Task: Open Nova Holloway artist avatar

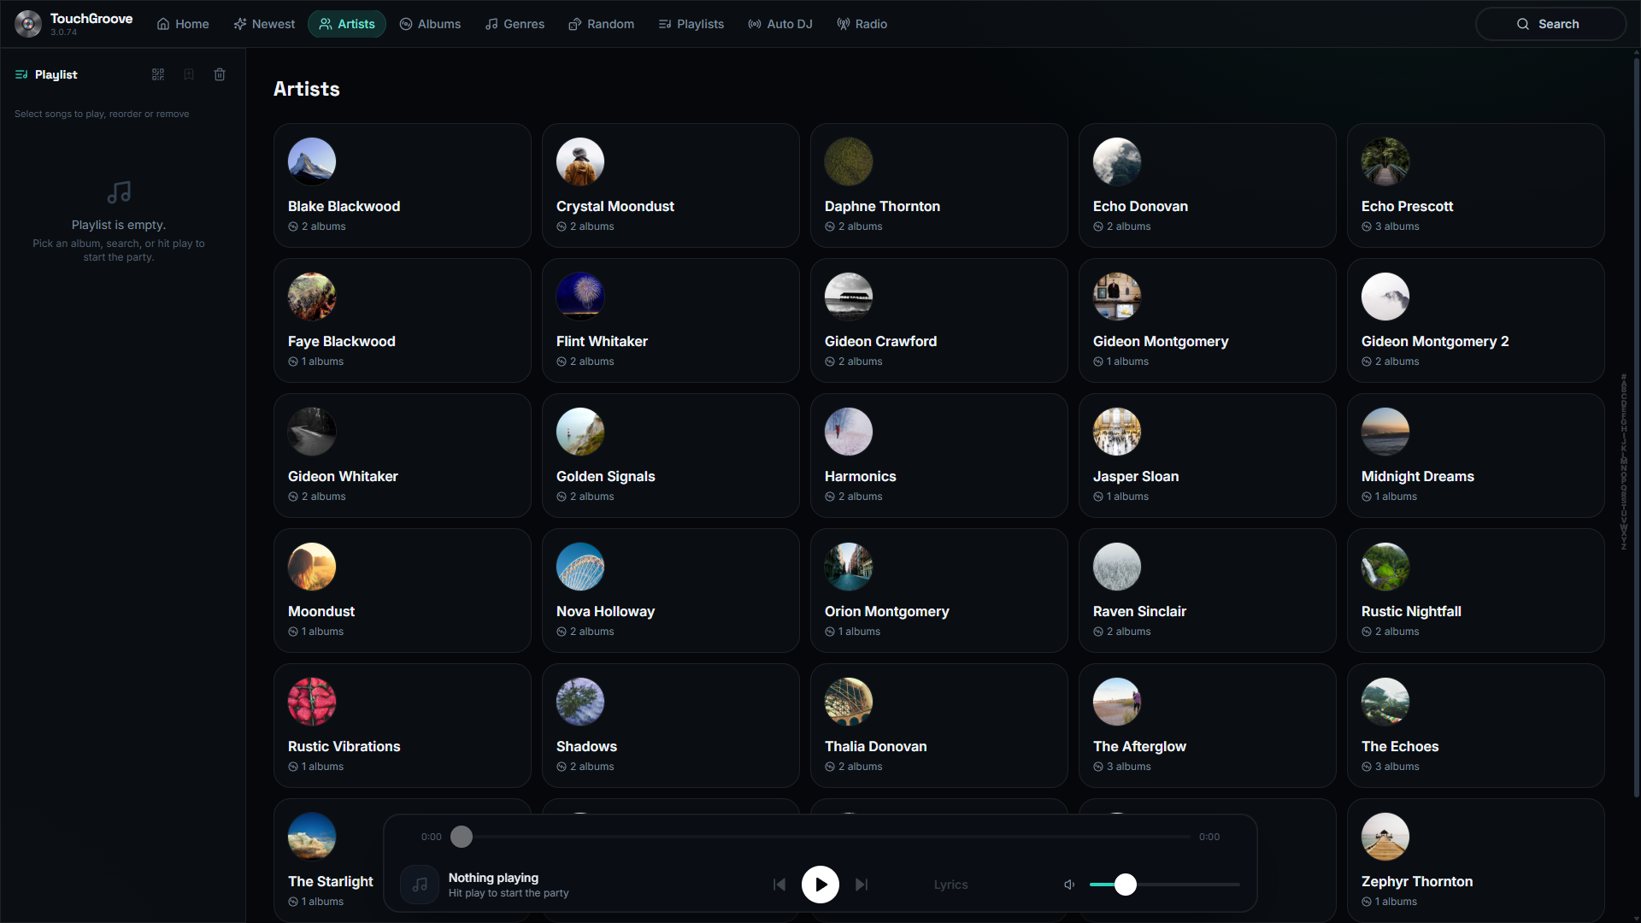Action: [x=580, y=567]
